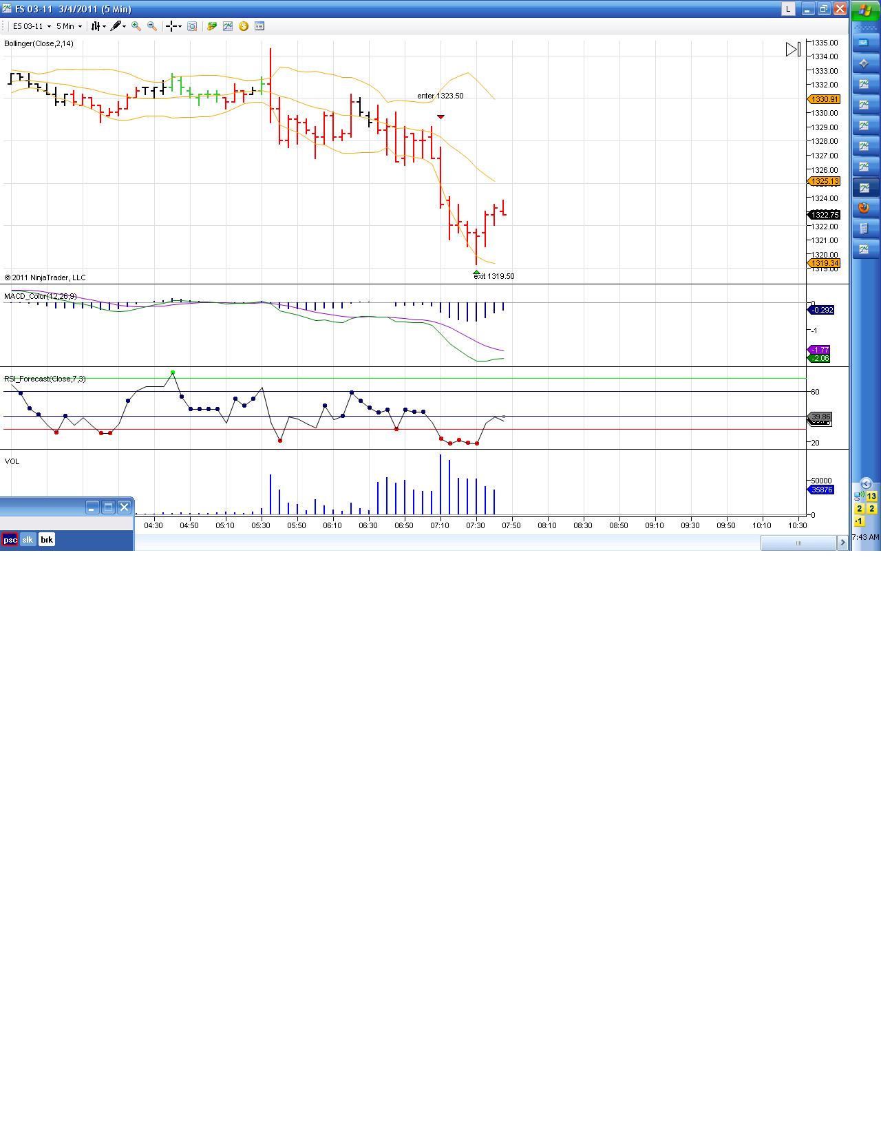Viewport: 881px width, 1143px height.
Task: Click the zoom in magnifier icon
Action: [136, 26]
